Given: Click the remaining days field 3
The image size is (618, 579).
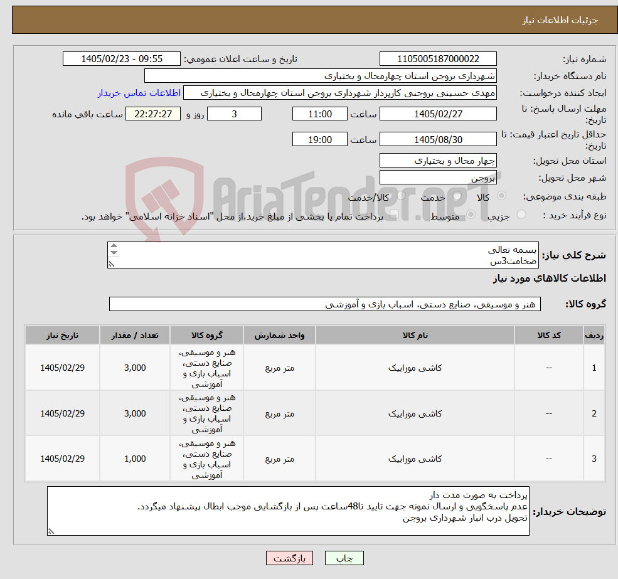Looking at the screenshot, I should (x=234, y=114).
